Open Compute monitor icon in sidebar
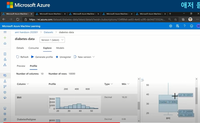The image size is (200, 123). coord(5,109)
